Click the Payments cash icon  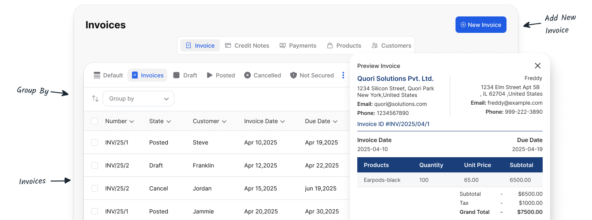(x=282, y=46)
